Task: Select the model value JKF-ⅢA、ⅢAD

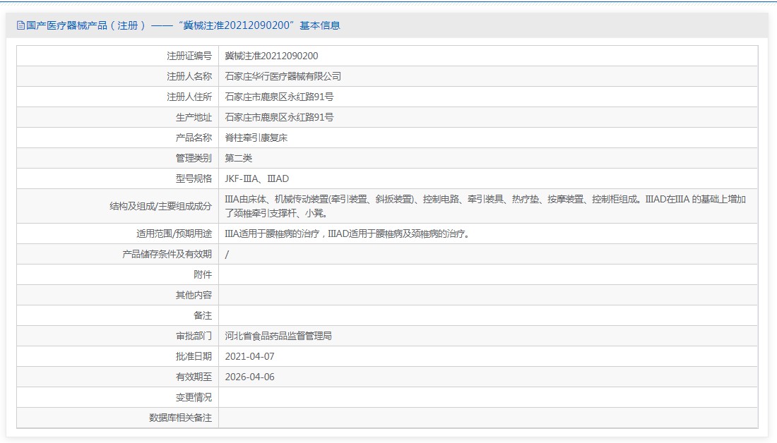Action: (x=256, y=178)
